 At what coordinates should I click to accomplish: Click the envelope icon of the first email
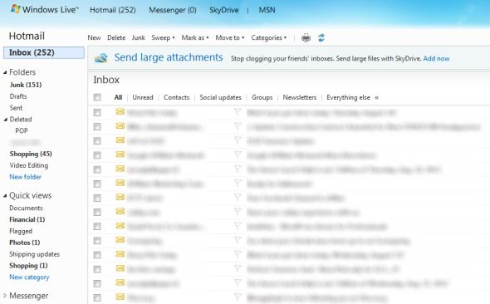pyautogui.click(x=120, y=111)
